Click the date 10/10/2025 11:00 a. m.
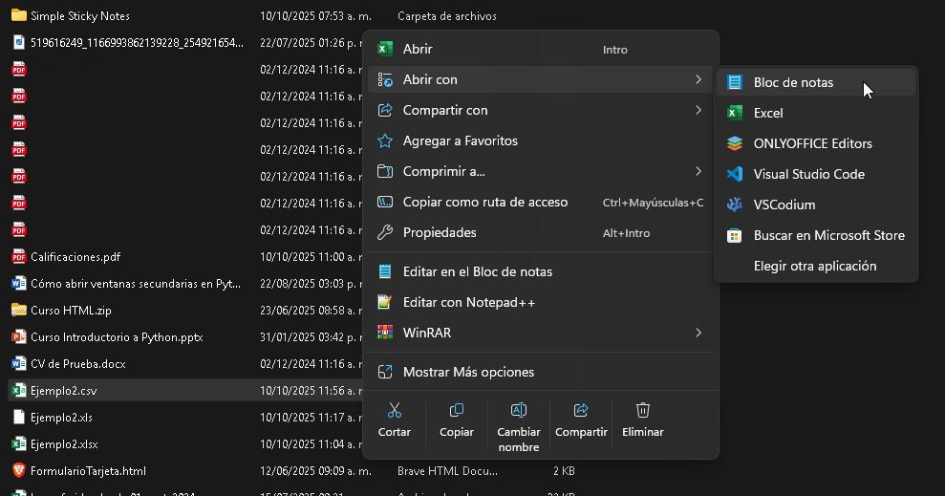945x496 pixels. (311, 257)
